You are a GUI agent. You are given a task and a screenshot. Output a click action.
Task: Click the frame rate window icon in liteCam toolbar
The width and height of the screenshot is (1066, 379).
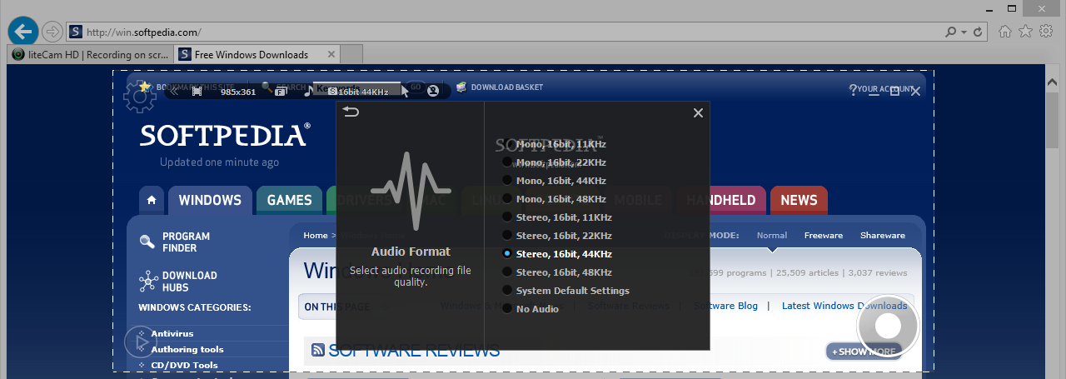(281, 92)
